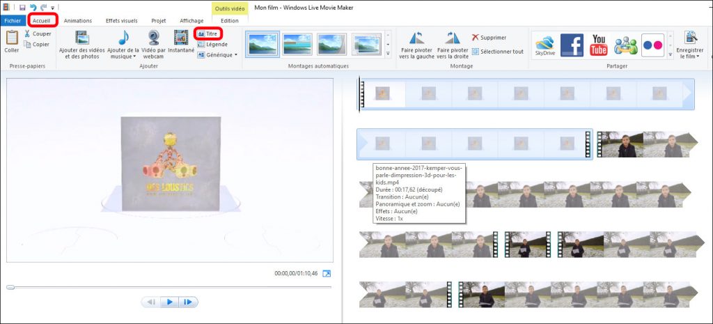Record with Vidéo par webcam
Viewport: 713px width, 324px height.
pyautogui.click(x=154, y=45)
